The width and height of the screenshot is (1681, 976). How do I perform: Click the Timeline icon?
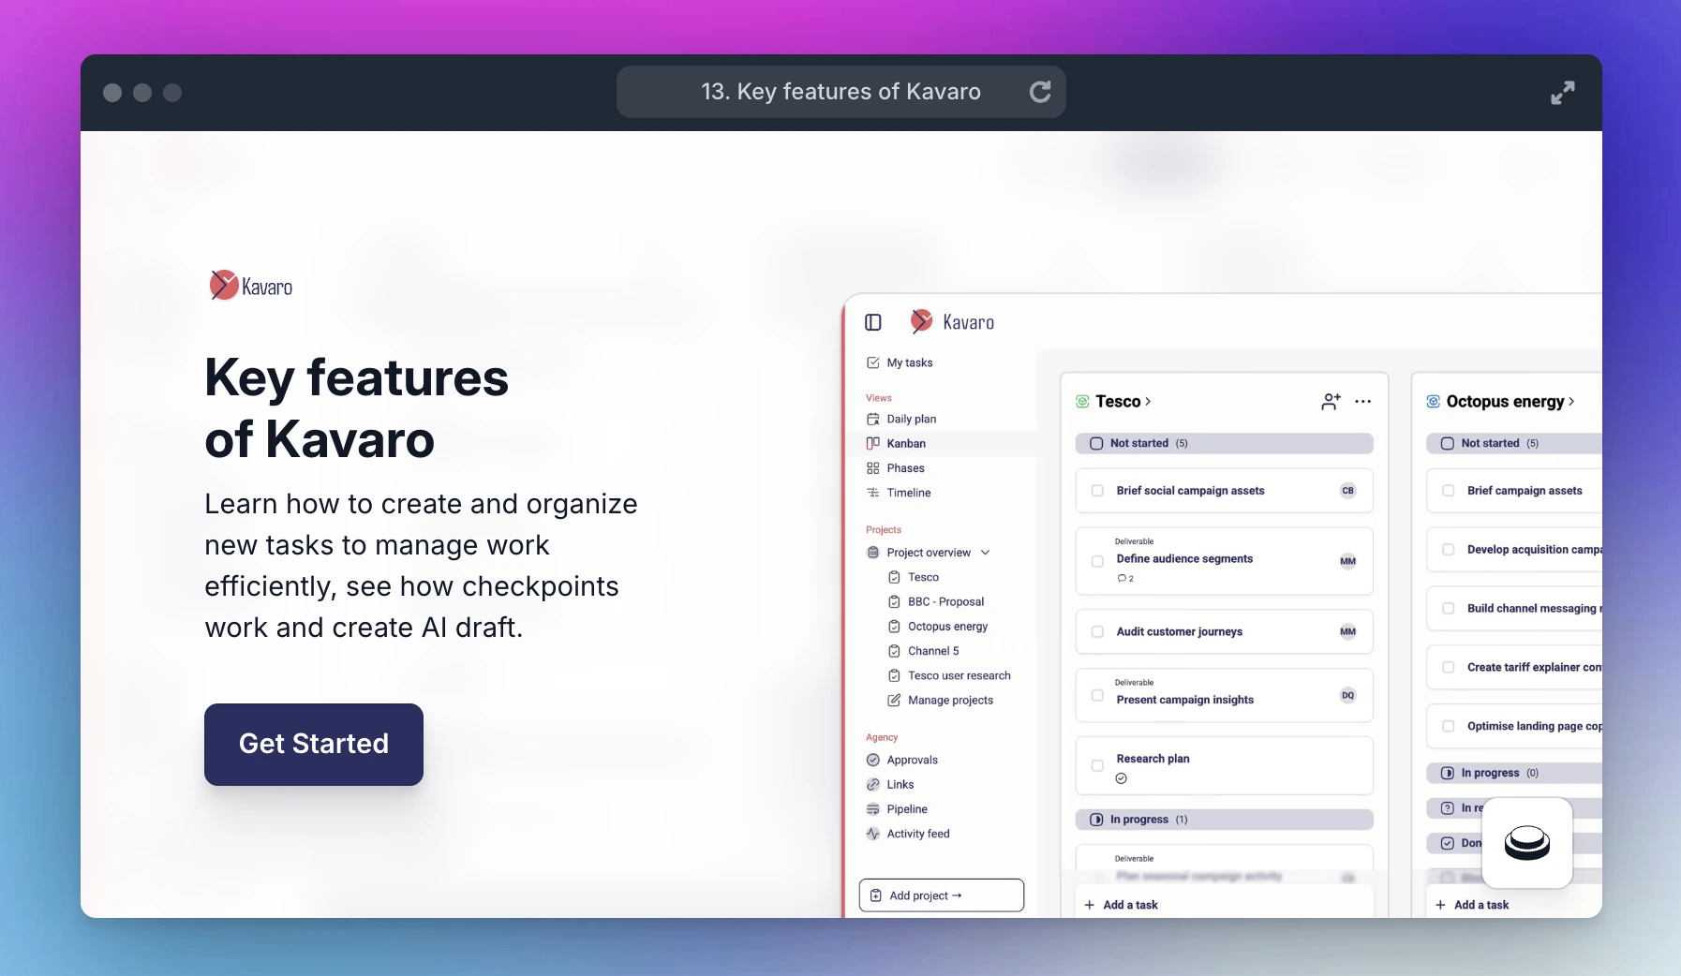(873, 493)
